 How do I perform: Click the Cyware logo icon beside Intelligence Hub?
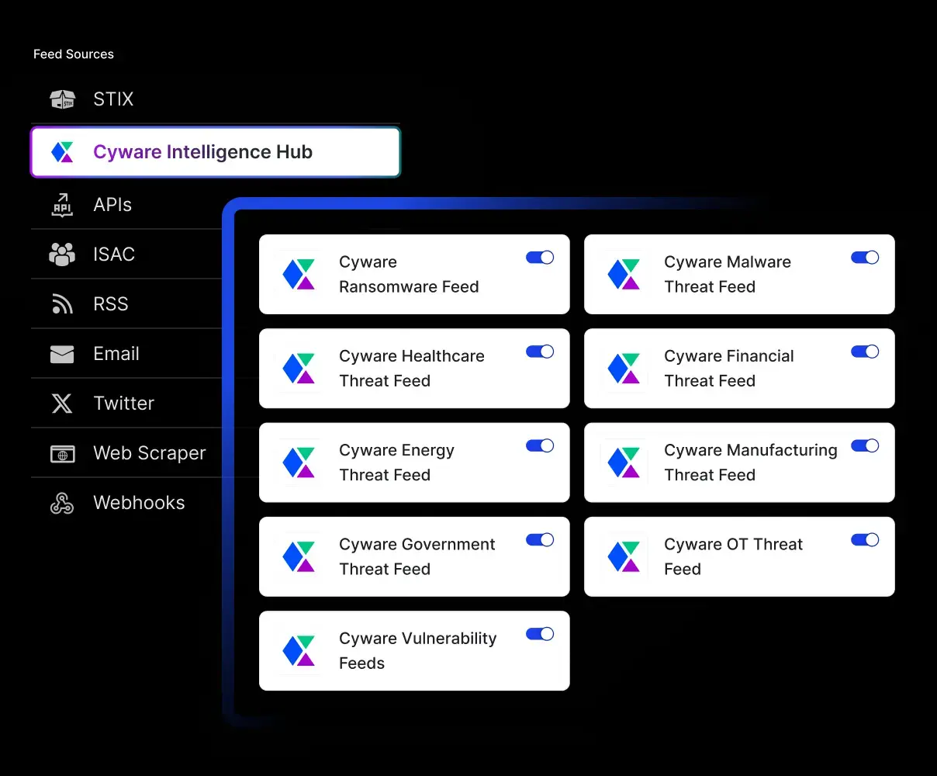point(62,152)
